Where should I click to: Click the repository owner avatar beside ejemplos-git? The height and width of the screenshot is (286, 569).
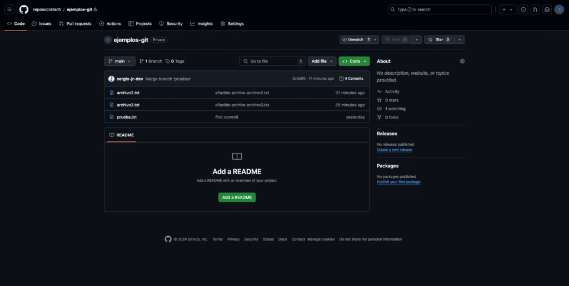click(x=108, y=40)
